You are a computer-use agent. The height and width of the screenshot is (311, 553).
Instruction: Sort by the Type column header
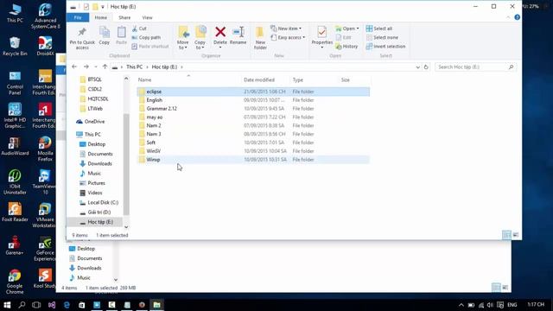298,80
